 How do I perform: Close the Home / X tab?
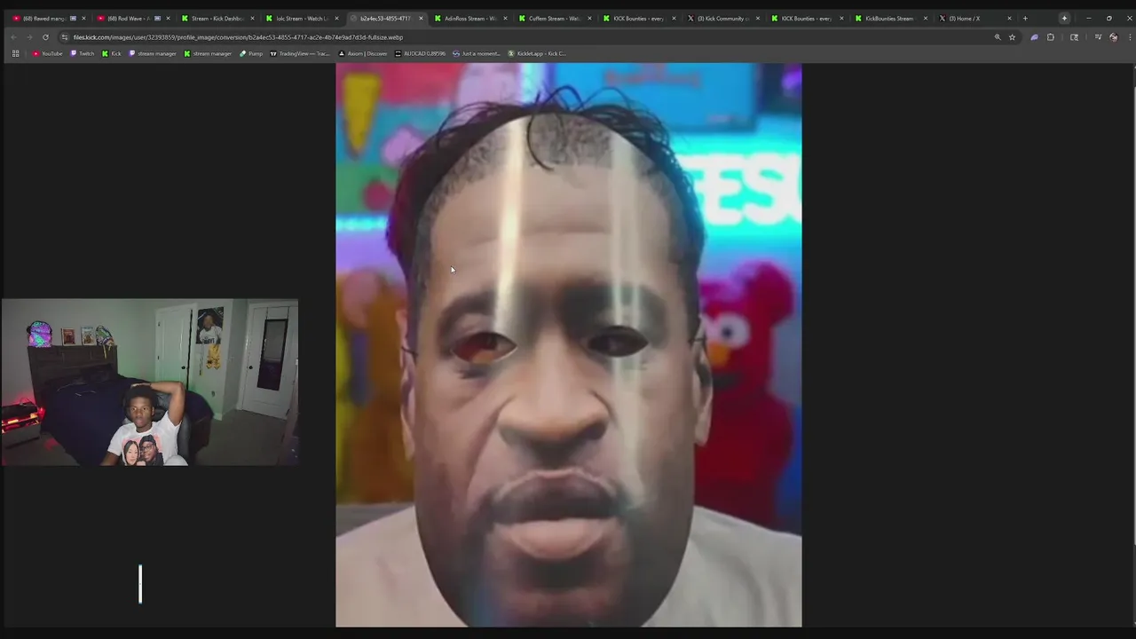[x=1009, y=18]
